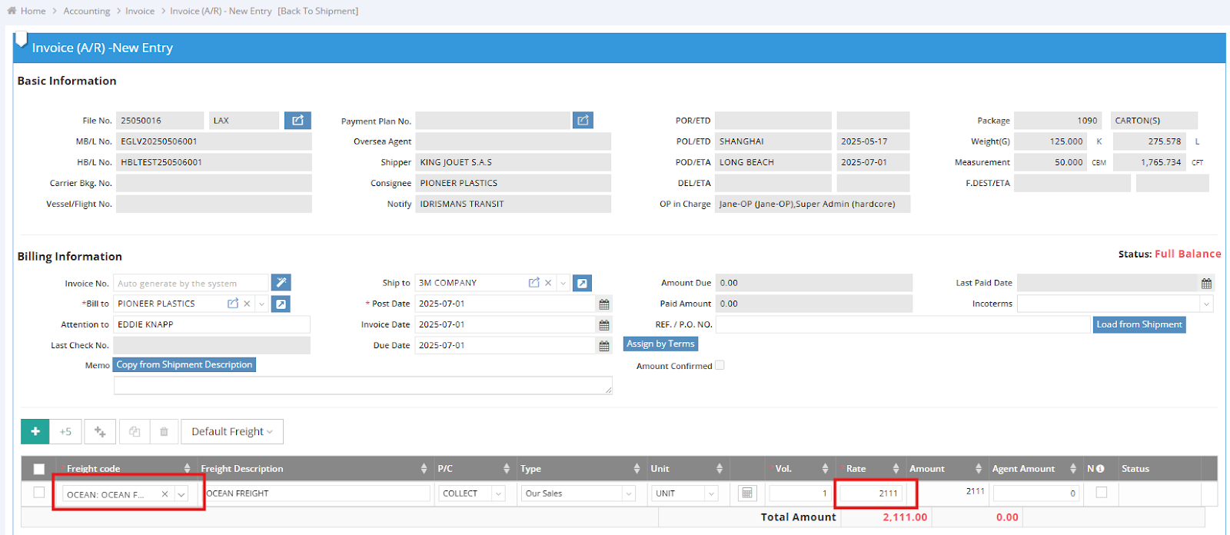1230x535 pixels.
Task: Clear the OCEAN freight code selection
Action: pyautogui.click(x=165, y=494)
